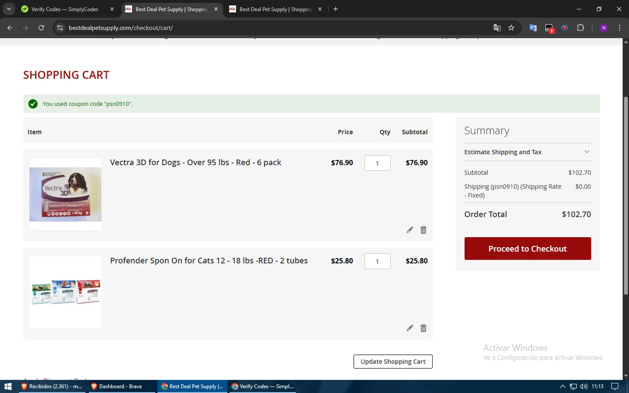The image size is (629, 393).
Task: Click Profender subtotal $25.80
Action: click(x=416, y=261)
